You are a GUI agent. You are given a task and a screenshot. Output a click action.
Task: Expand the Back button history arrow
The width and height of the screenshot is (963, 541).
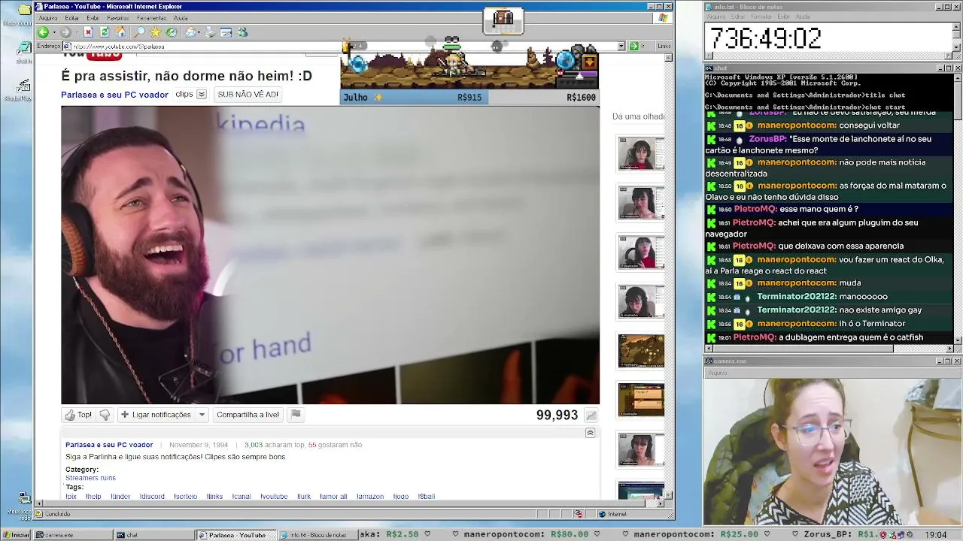click(53, 32)
